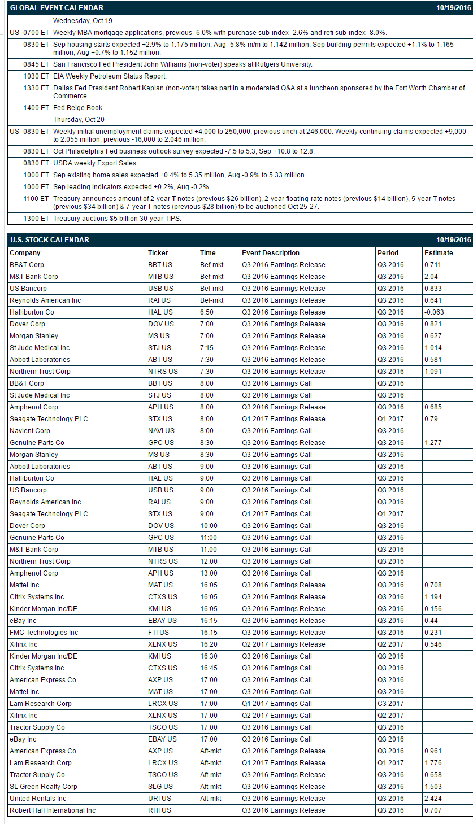Select the Citrix estimate 1.194
This screenshot has width=473, height=824.
tap(433, 597)
